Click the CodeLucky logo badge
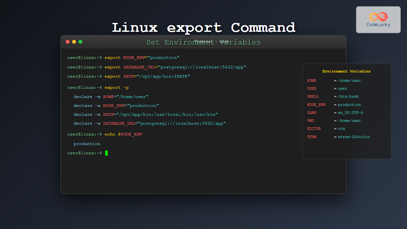 tap(378, 20)
